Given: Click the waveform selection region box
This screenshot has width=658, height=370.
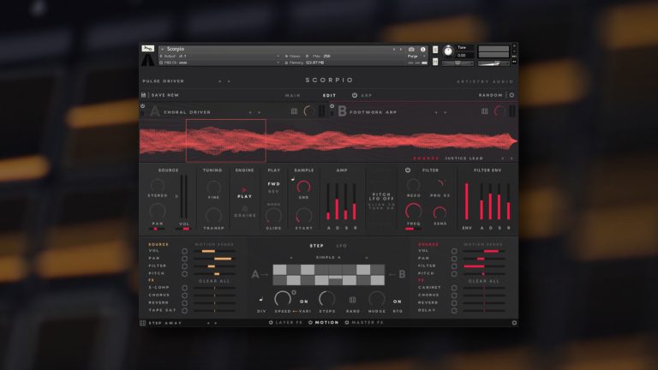Looking at the screenshot, I should point(226,140).
